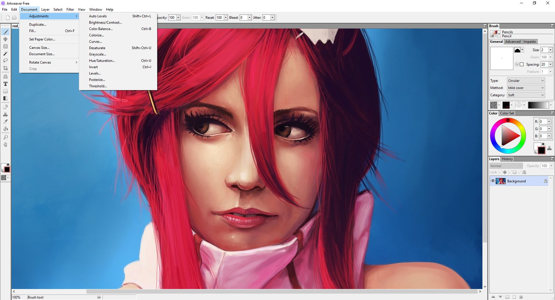Click the lock icon on Background layer

click(546, 181)
